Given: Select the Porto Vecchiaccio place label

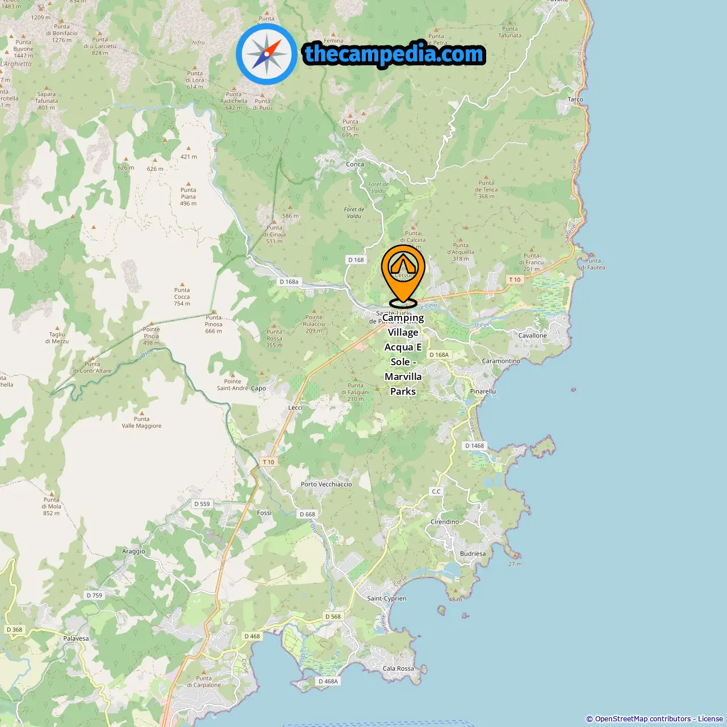Looking at the screenshot, I should pos(327,484).
